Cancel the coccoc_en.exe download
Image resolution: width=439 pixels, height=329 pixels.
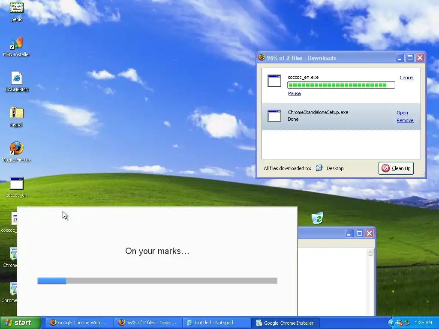coord(406,78)
